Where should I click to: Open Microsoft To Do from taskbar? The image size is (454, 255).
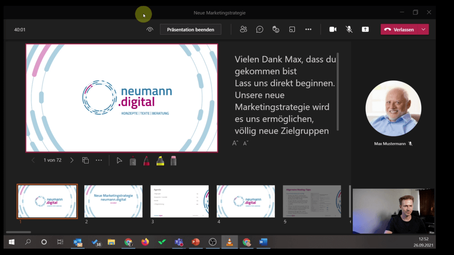click(x=96, y=242)
